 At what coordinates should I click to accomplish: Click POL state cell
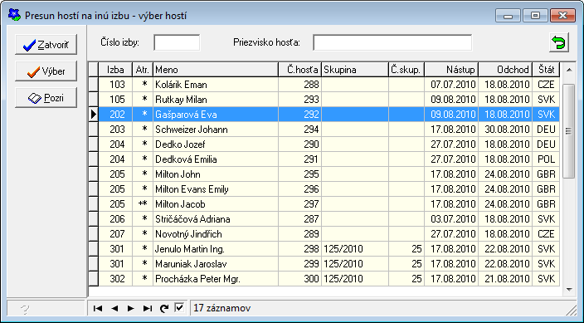[546, 159]
